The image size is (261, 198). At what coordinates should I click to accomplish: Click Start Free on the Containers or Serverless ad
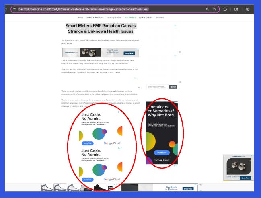(162, 153)
